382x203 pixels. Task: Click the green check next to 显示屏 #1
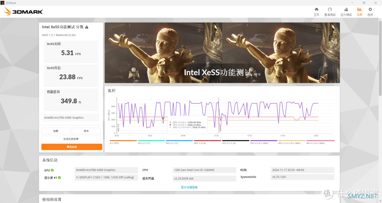(x=59, y=178)
